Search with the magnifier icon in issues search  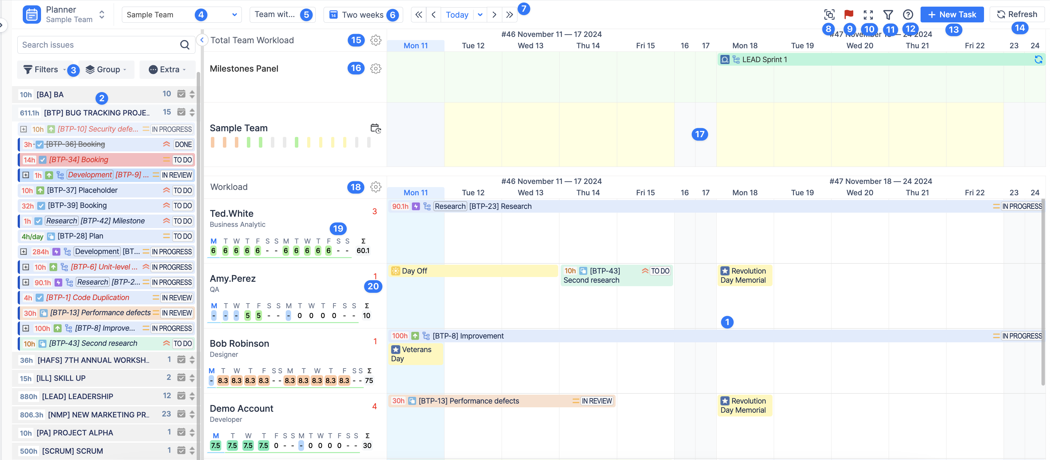click(185, 45)
